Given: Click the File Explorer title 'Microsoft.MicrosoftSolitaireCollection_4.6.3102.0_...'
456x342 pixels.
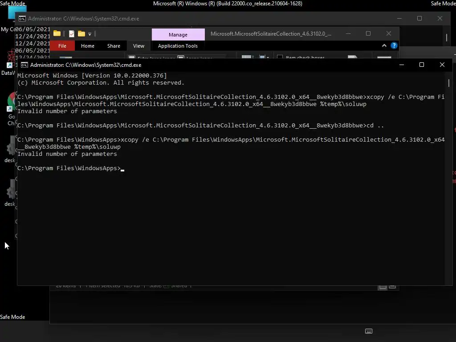Looking at the screenshot, I should click(271, 34).
